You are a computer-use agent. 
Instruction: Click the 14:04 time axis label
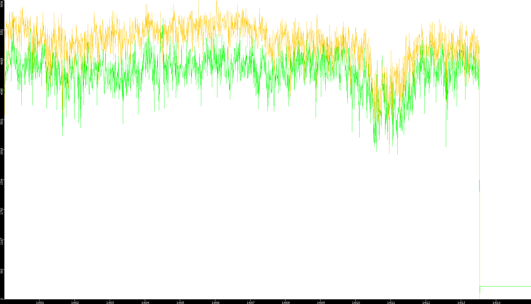(x=145, y=303)
